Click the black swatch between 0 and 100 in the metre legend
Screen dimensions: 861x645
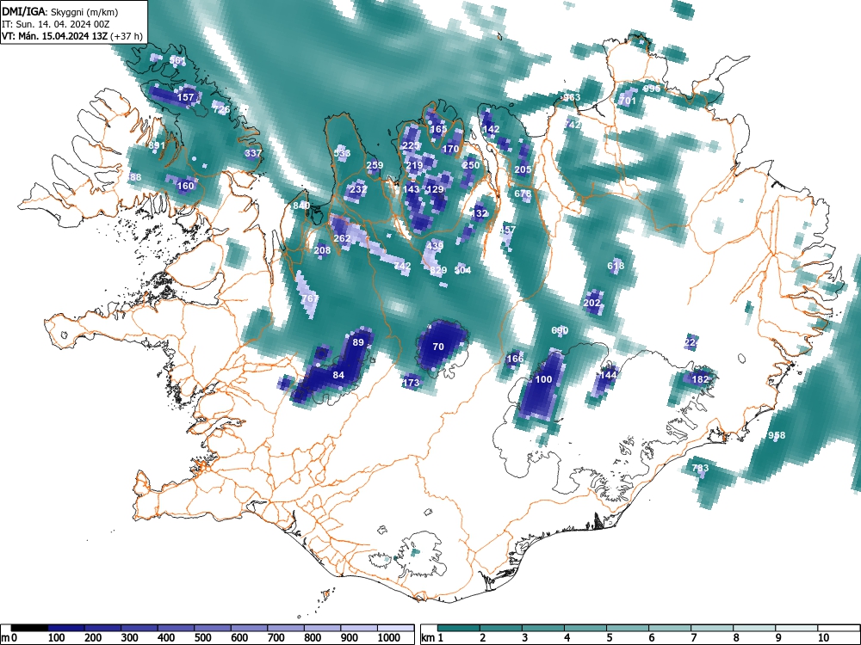click(x=29, y=628)
